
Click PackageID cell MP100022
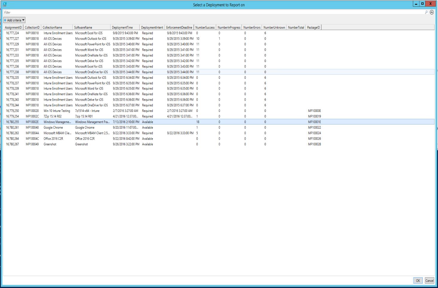(314, 127)
